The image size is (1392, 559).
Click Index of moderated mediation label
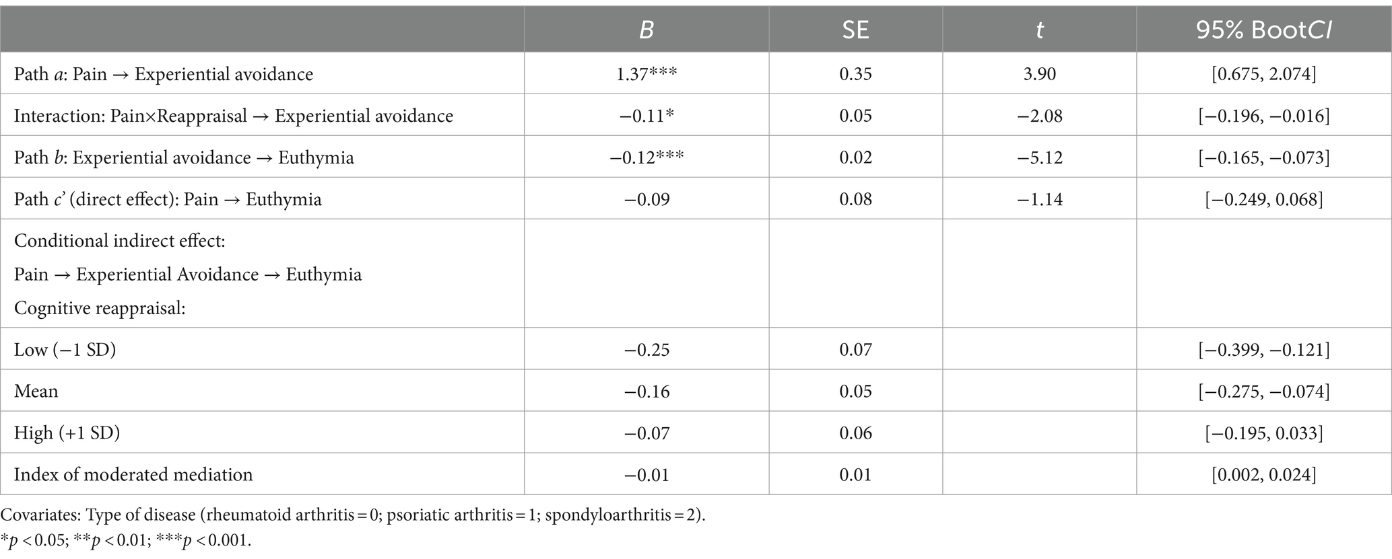pos(133,475)
